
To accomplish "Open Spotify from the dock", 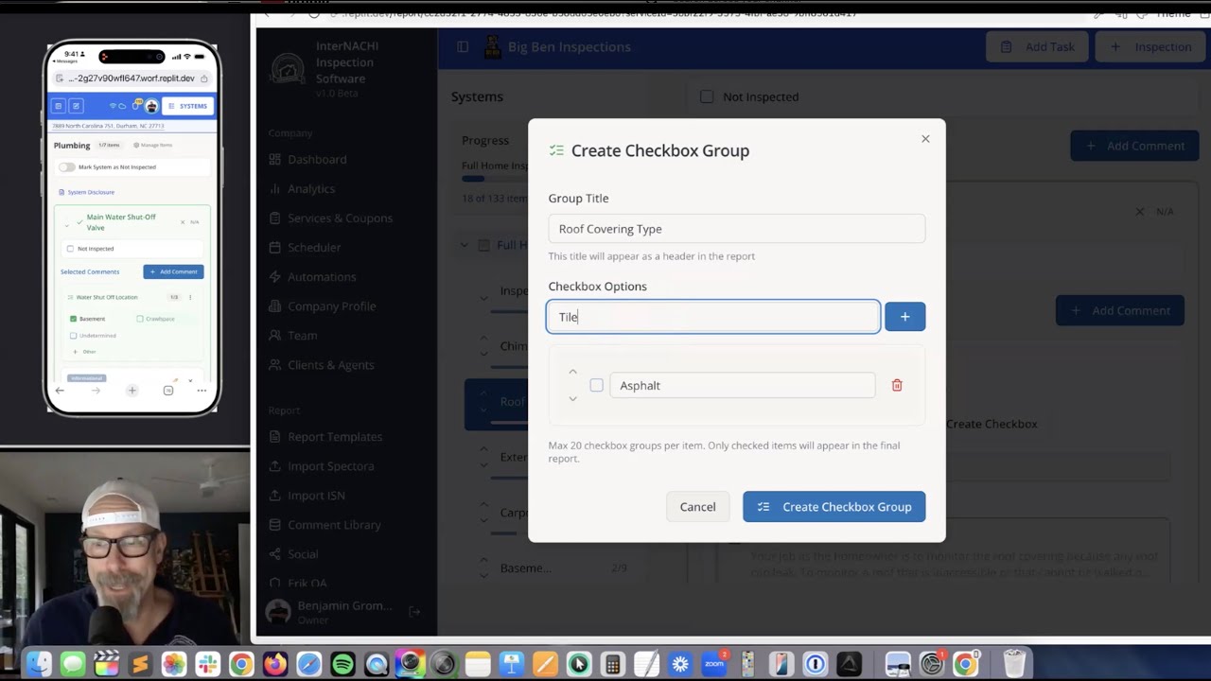I will point(342,664).
